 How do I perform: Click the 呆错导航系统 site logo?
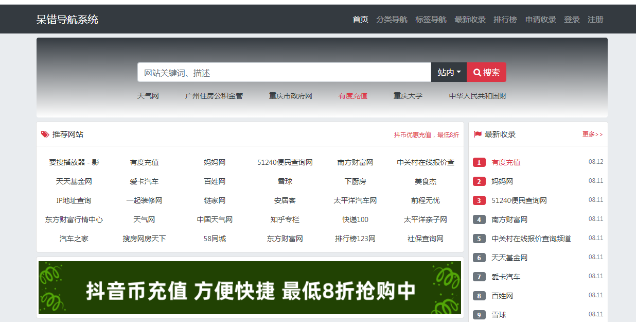pos(67,20)
